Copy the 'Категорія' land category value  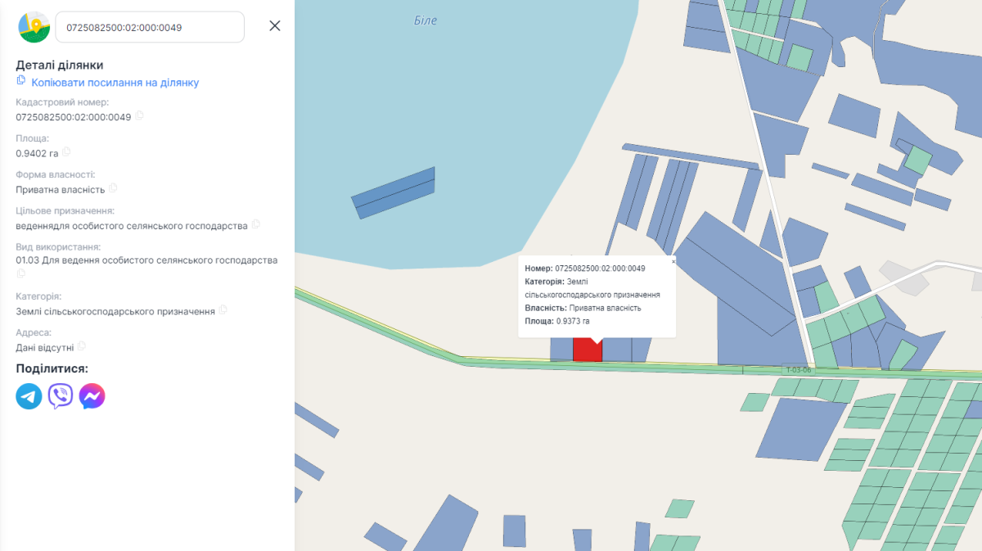(x=223, y=310)
